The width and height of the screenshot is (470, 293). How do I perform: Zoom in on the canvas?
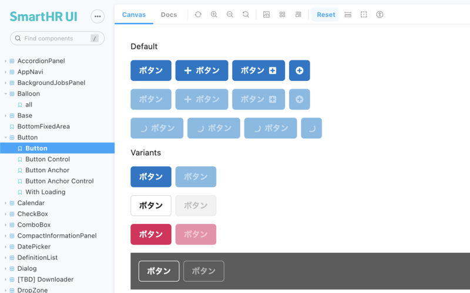(x=214, y=15)
